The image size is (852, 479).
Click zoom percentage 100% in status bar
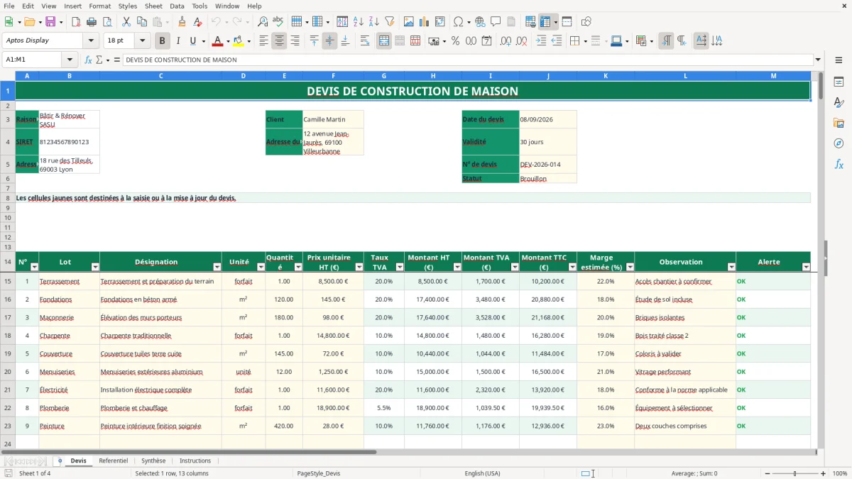(840, 473)
